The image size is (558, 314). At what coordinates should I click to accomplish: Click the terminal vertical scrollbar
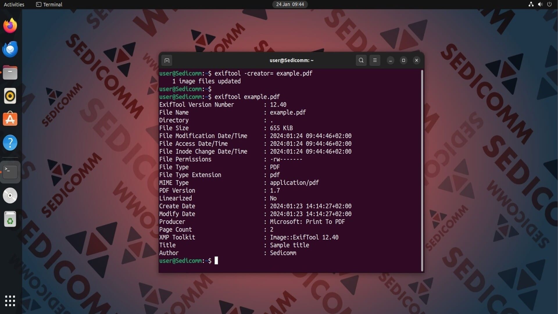click(422, 170)
